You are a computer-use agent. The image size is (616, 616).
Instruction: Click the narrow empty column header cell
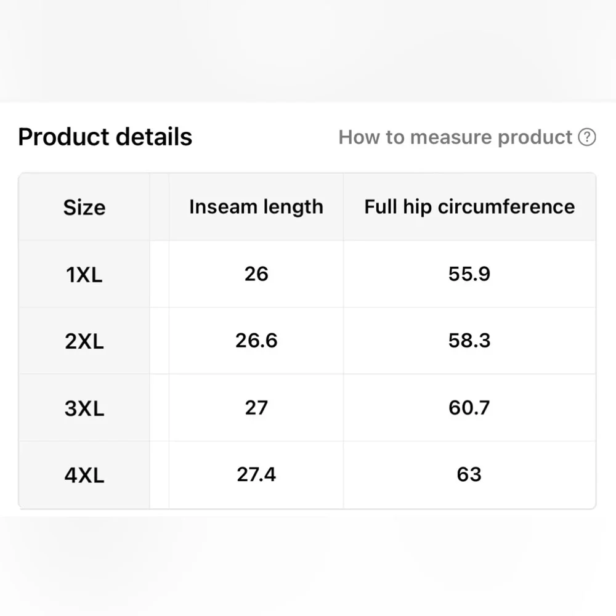point(159,206)
